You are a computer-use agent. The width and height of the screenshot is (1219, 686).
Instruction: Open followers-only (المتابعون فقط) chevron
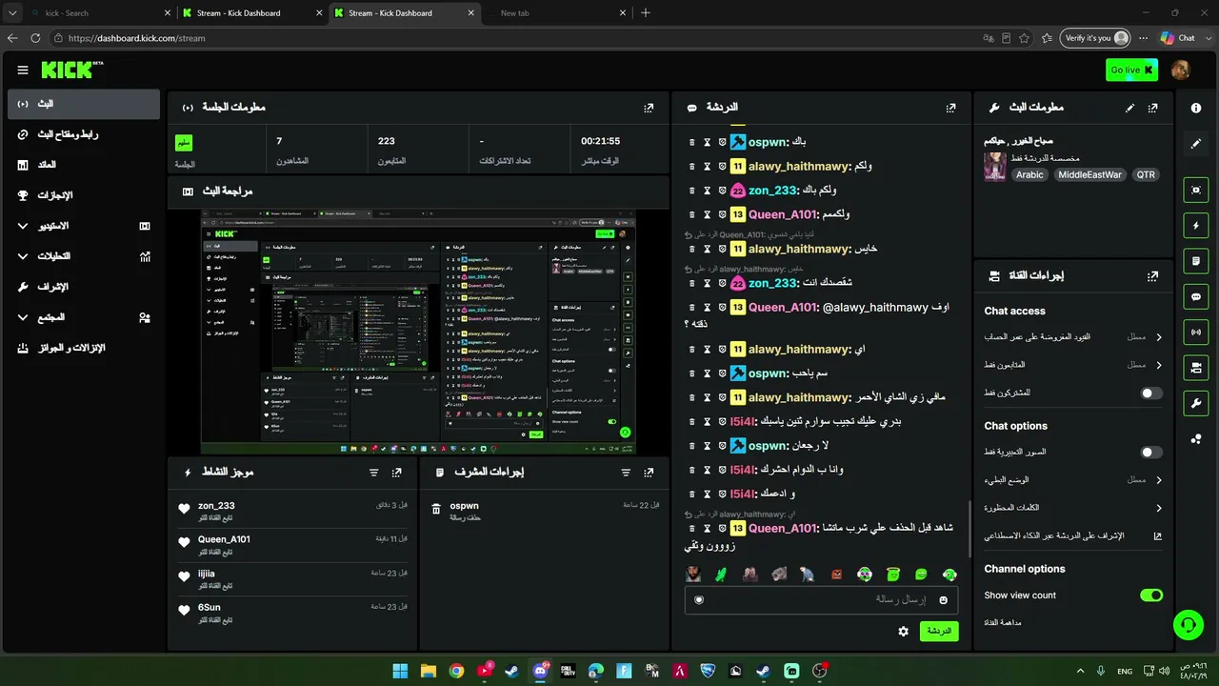coord(1159,365)
